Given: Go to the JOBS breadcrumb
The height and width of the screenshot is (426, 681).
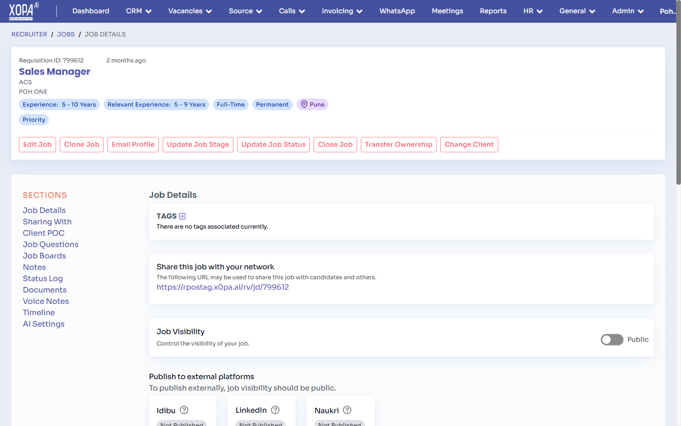Looking at the screenshot, I should click(66, 35).
